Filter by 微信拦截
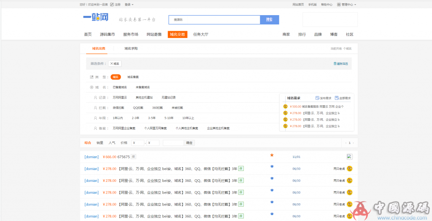Image resolution: width=432 pixels, height=221 pixels. 119,108
